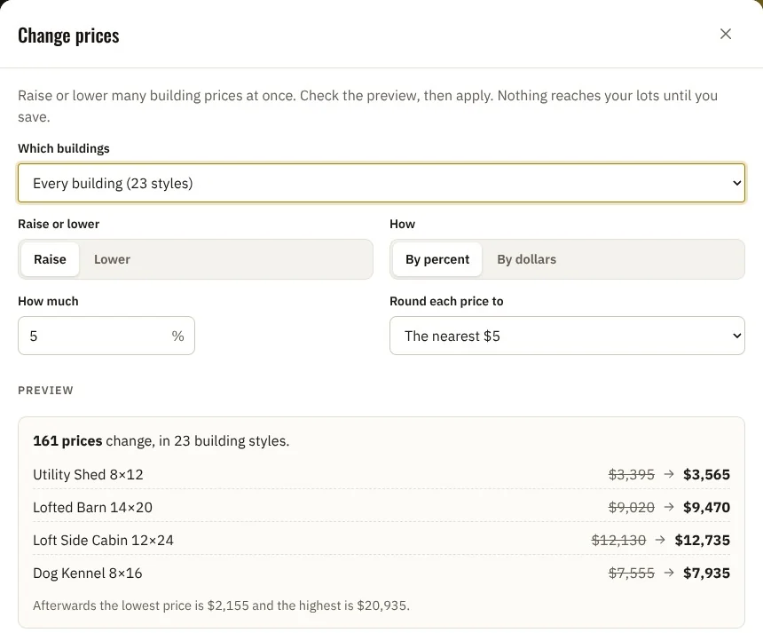Image resolution: width=763 pixels, height=633 pixels.
Task: Choose the By percent method
Action: point(437,259)
